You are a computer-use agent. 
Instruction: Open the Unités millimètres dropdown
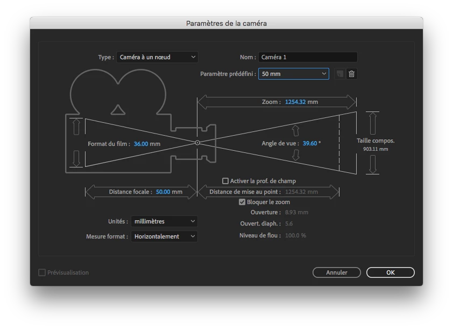(x=164, y=221)
